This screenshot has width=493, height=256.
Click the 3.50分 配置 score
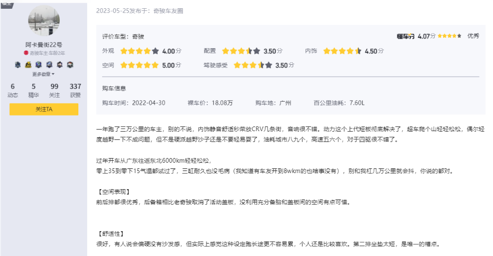coord(273,51)
